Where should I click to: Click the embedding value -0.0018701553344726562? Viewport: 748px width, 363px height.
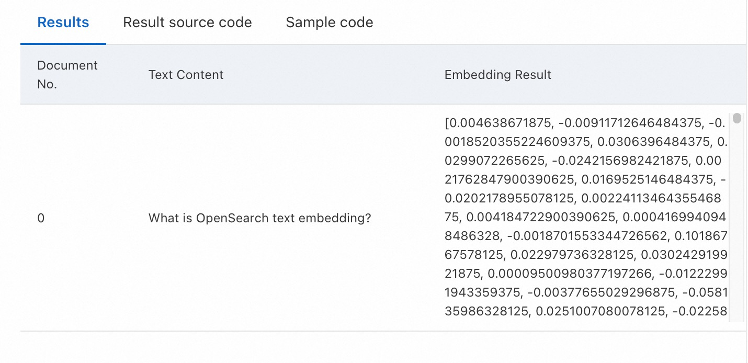(x=587, y=236)
